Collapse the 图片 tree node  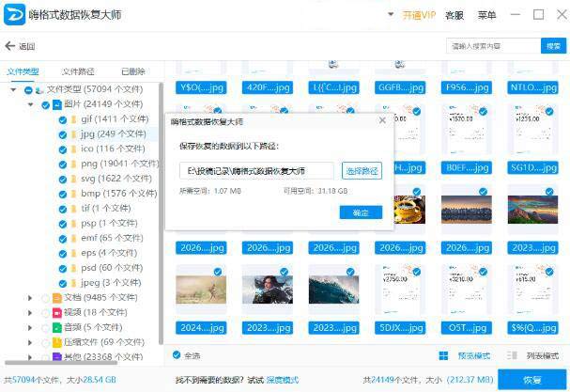coord(31,104)
